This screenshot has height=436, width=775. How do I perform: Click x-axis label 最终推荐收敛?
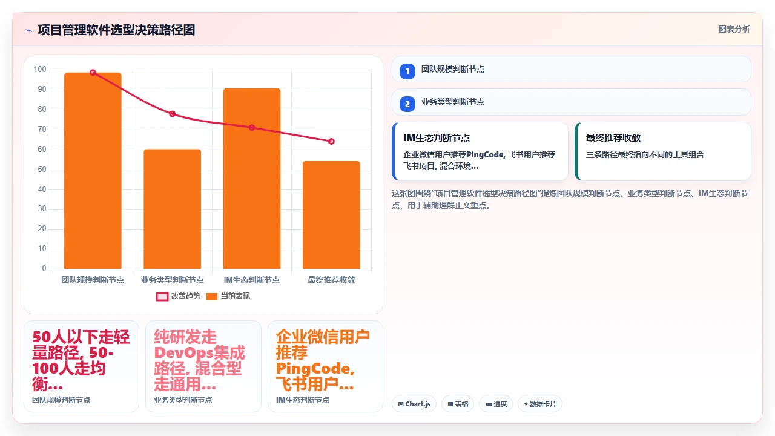[x=331, y=280]
